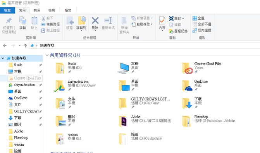Click 全選 select all

199,18
